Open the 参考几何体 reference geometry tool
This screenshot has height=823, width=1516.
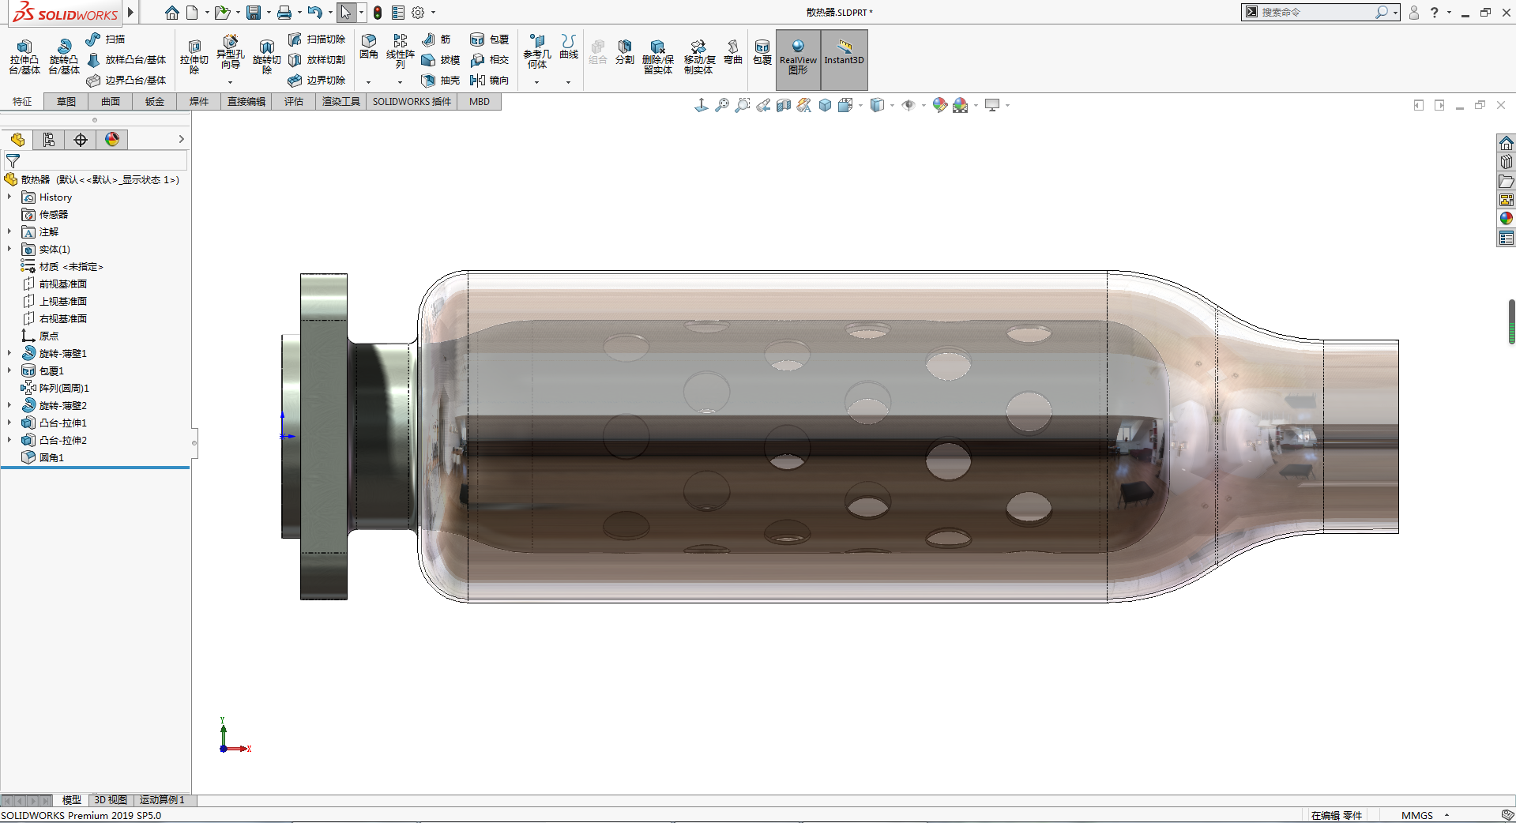click(537, 51)
